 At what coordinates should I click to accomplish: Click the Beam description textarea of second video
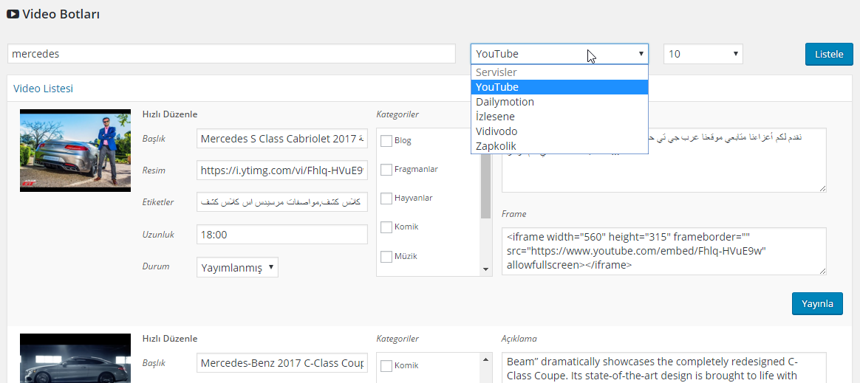pyautogui.click(x=663, y=368)
